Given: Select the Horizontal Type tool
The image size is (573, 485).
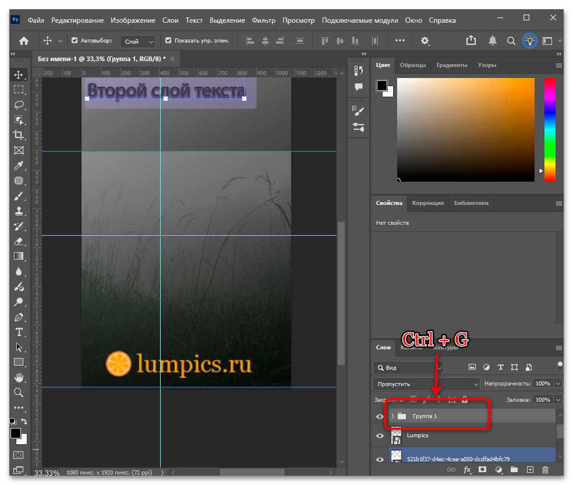Looking at the screenshot, I should click(19, 332).
